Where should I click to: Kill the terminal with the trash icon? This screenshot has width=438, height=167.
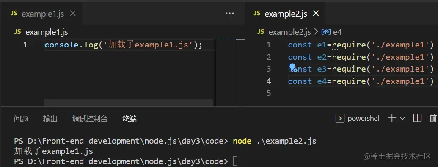click(x=433, y=118)
